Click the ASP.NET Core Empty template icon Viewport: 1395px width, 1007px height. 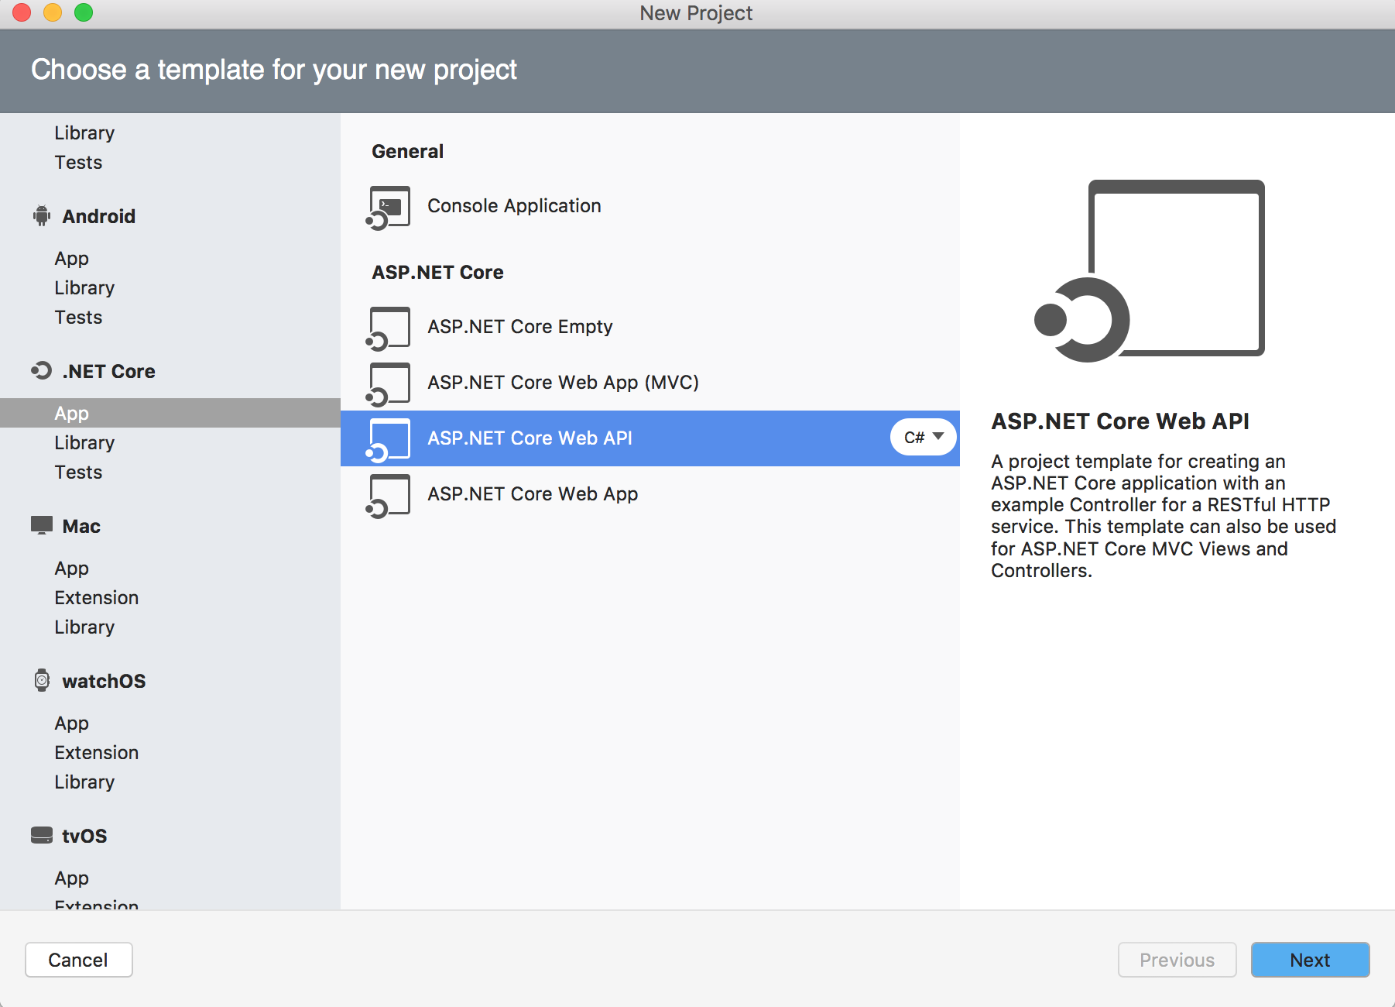(389, 328)
